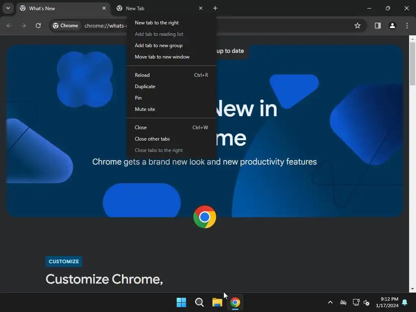Select Reload from the context menu
This screenshot has height=312, width=416.
[172, 75]
